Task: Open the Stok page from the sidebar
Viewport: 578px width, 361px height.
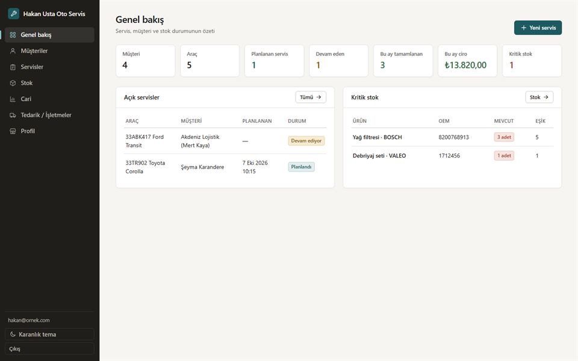Action: click(x=50, y=83)
